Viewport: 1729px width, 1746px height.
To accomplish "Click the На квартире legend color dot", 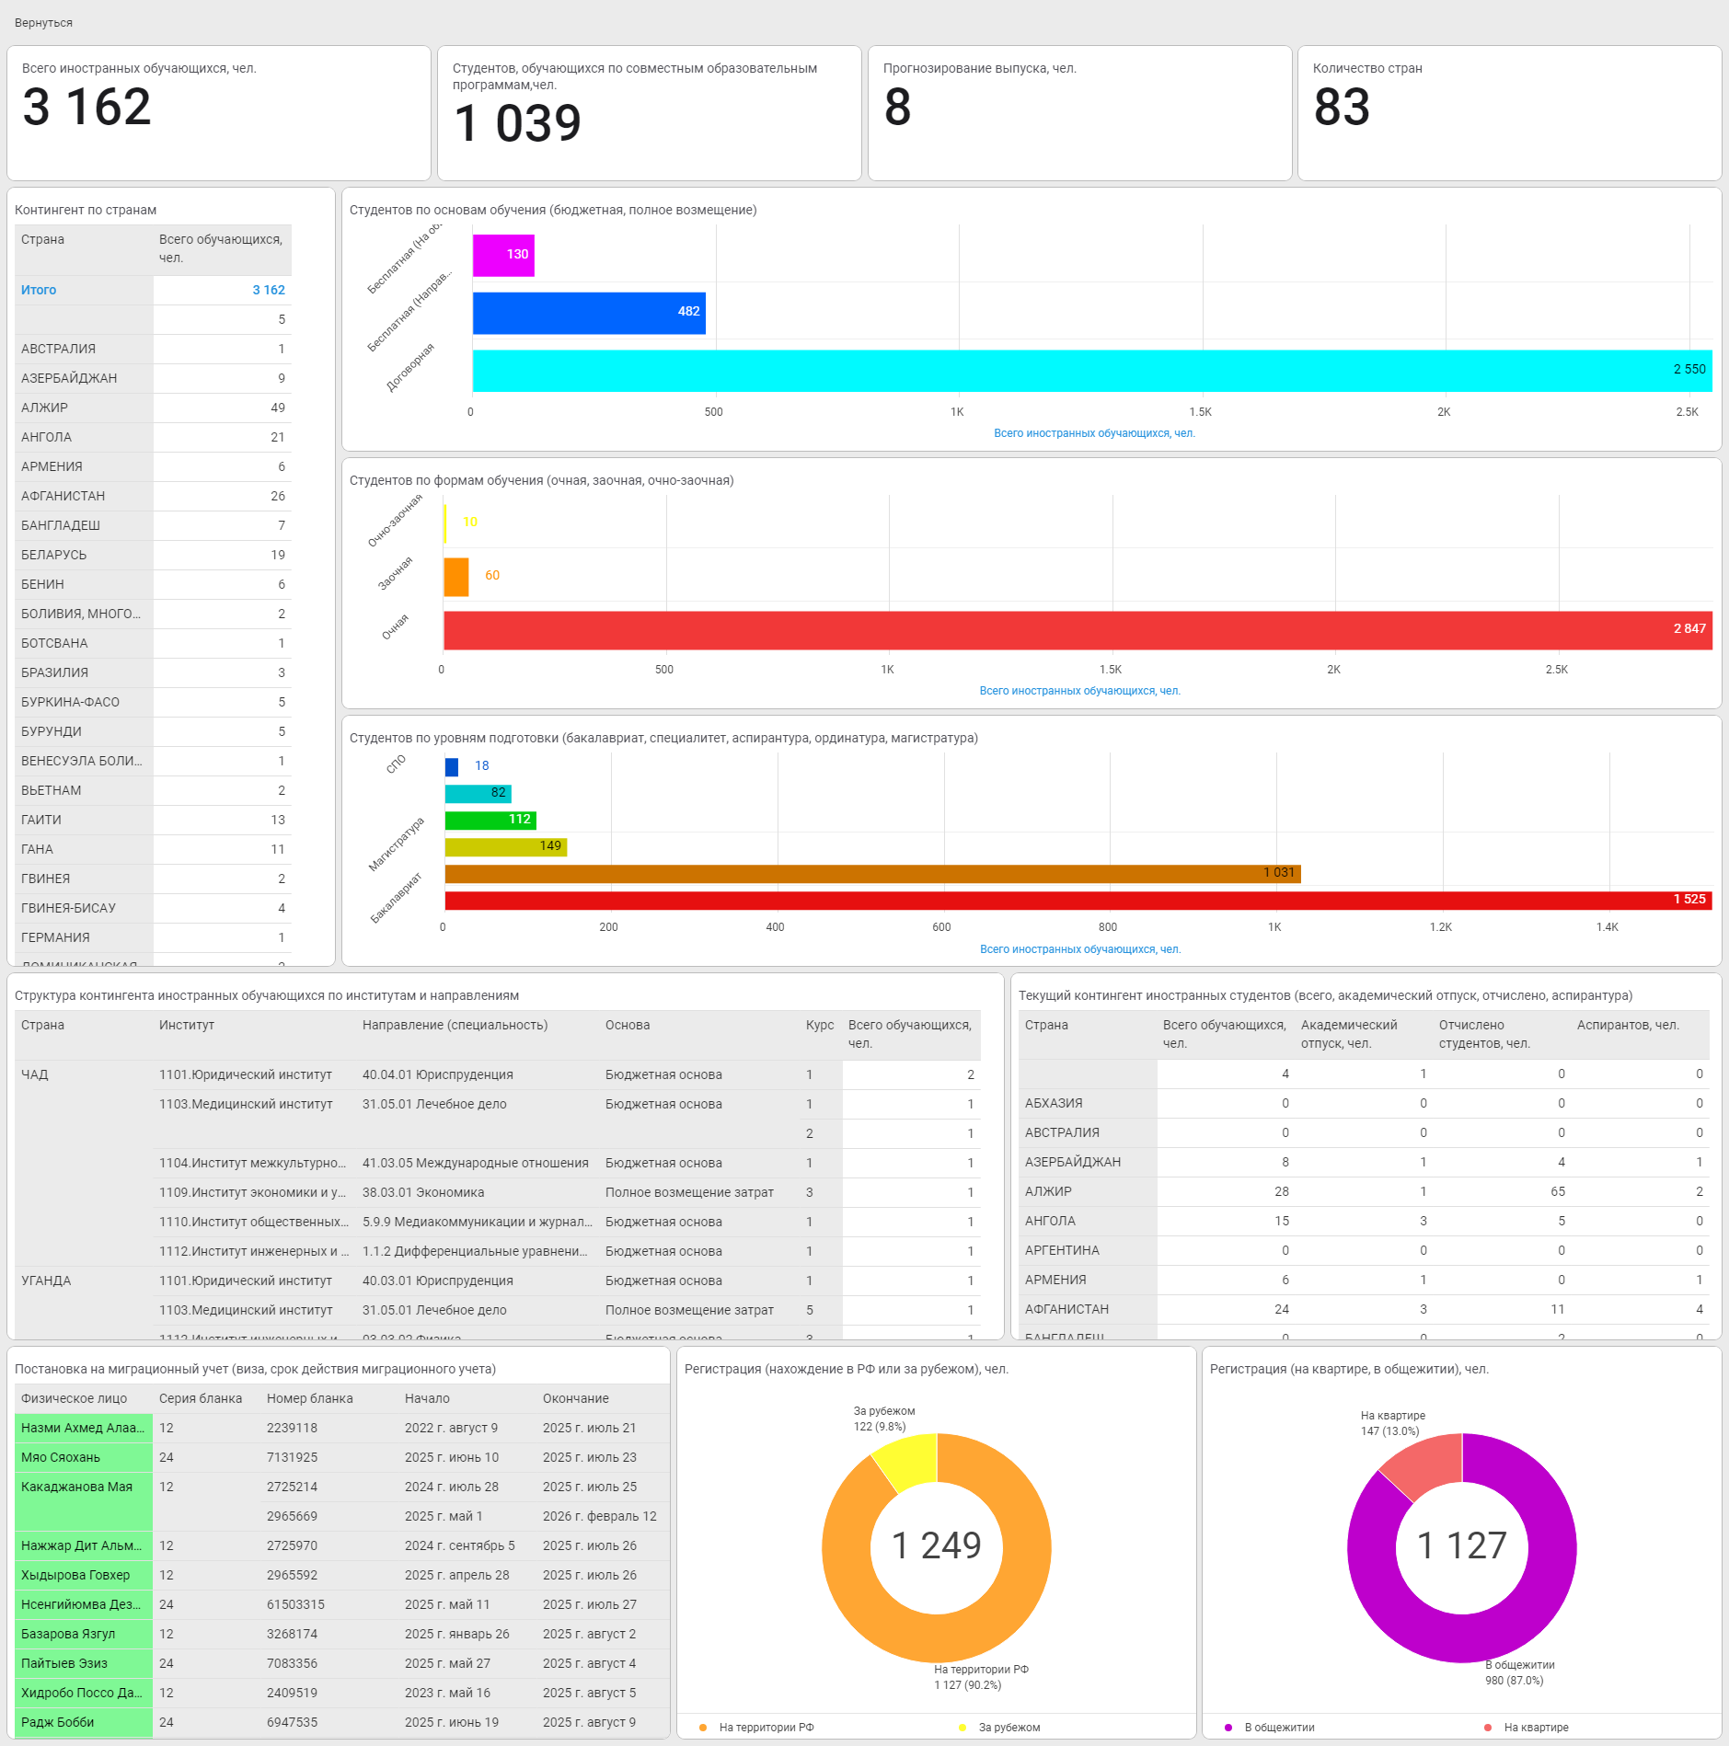I will click(1488, 1728).
